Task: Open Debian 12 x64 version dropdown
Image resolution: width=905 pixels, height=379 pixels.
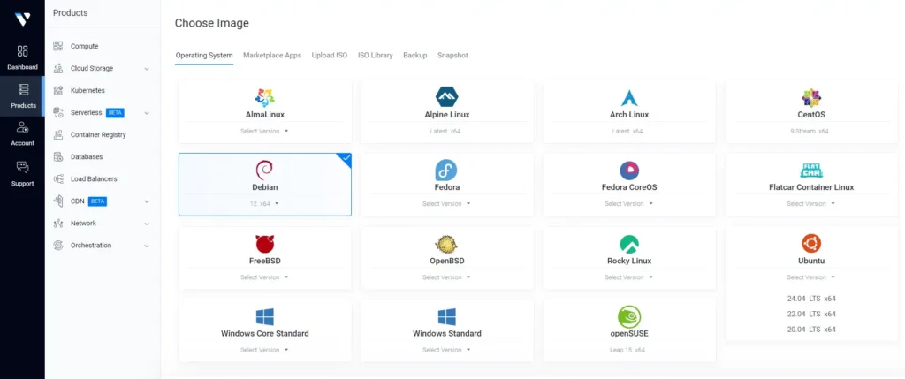Action: pyautogui.click(x=264, y=203)
